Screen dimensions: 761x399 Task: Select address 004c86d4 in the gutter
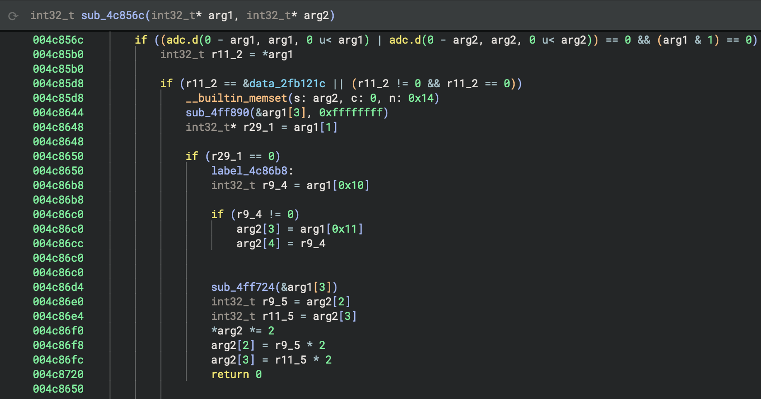[x=58, y=287]
